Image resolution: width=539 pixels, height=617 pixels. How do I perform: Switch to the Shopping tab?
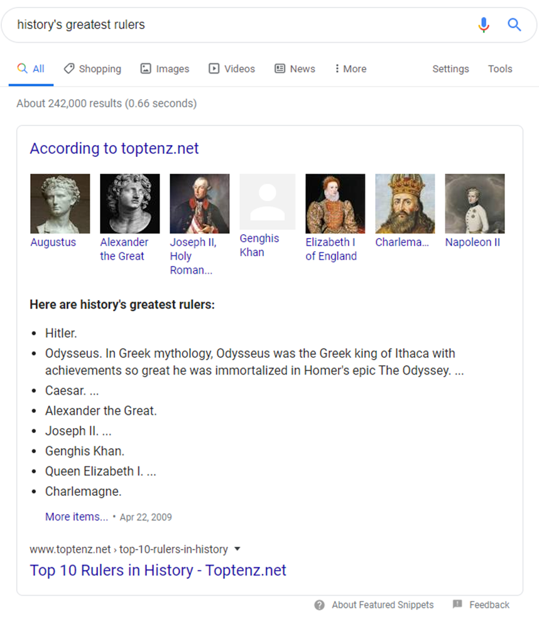92,69
